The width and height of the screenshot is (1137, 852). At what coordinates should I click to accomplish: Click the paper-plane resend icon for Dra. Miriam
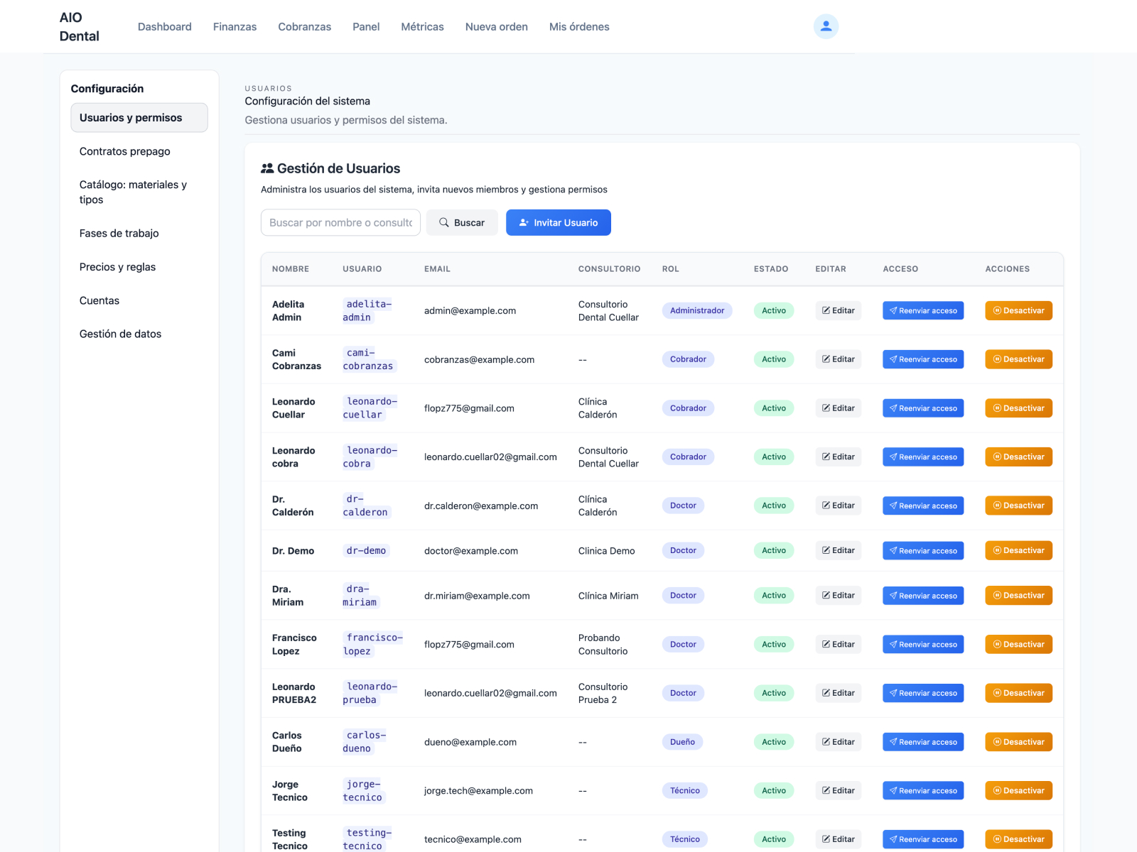(x=892, y=595)
